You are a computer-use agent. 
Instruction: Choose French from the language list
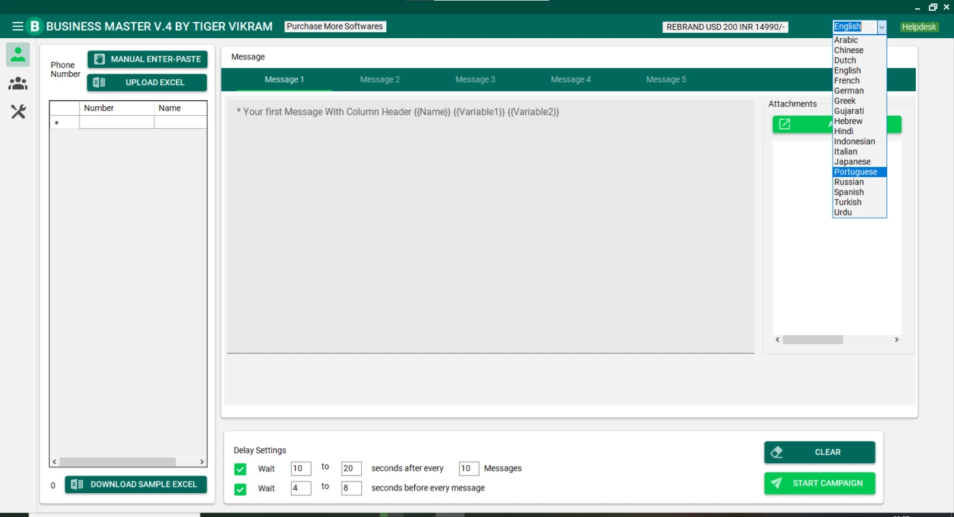(x=859, y=80)
